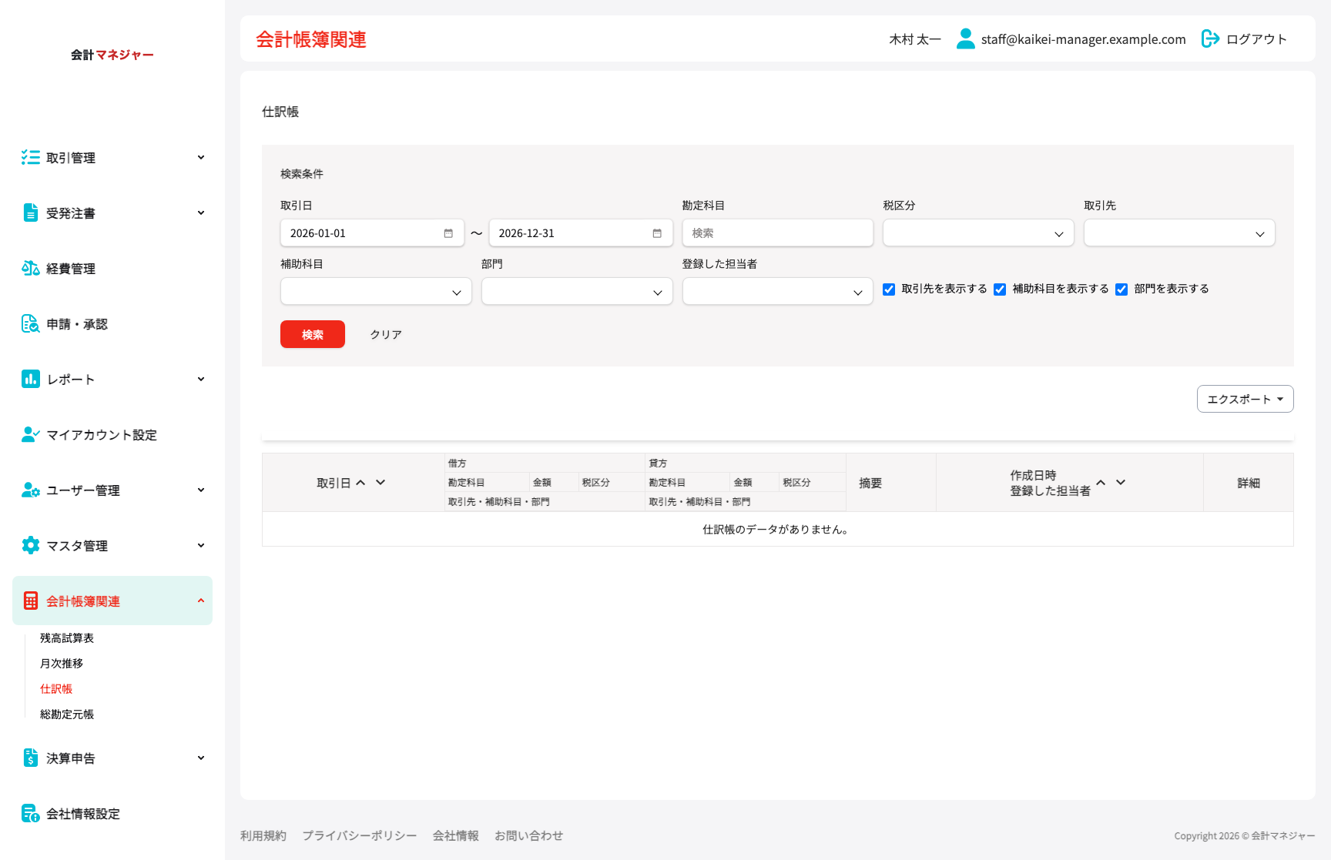Open マイアカウント設定 sidebar menu

coord(112,435)
